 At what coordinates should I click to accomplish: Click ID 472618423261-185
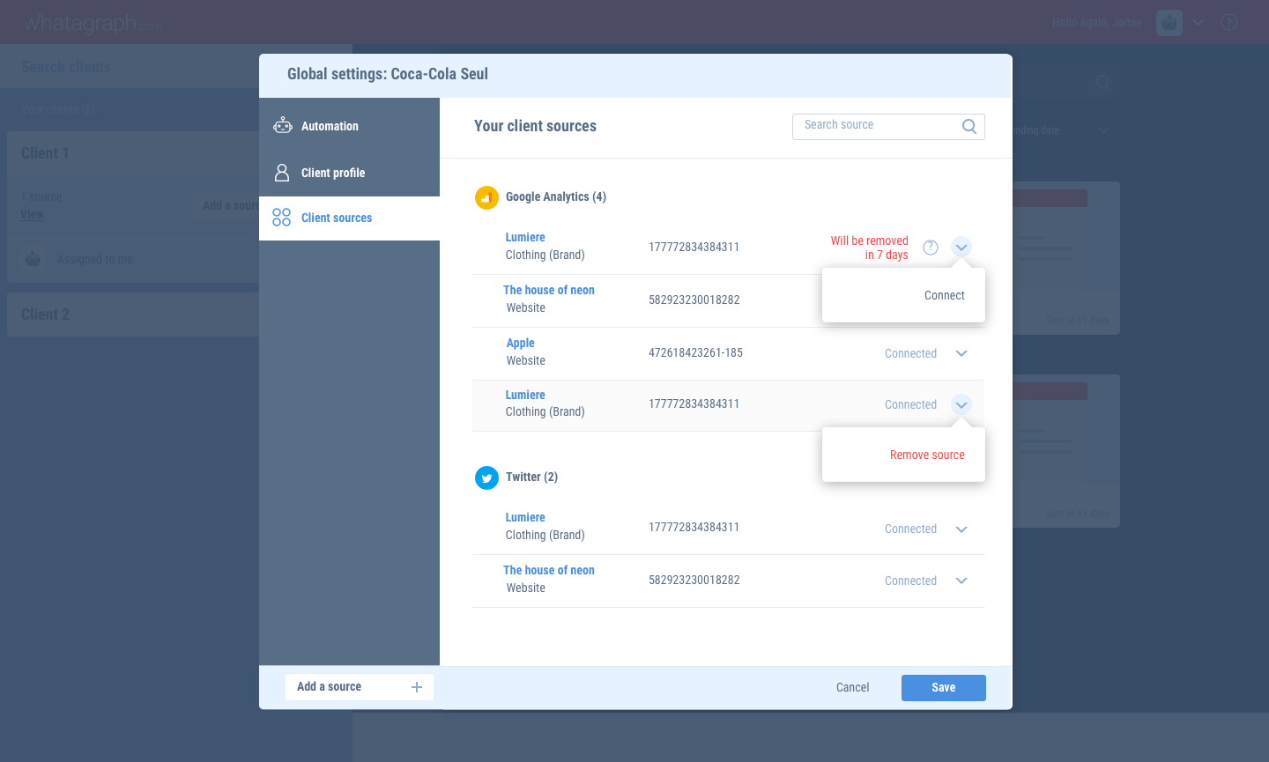click(x=695, y=353)
